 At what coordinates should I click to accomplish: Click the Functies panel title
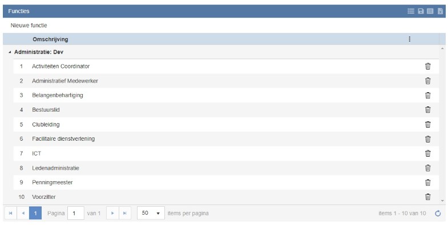pyautogui.click(x=19, y=11)
